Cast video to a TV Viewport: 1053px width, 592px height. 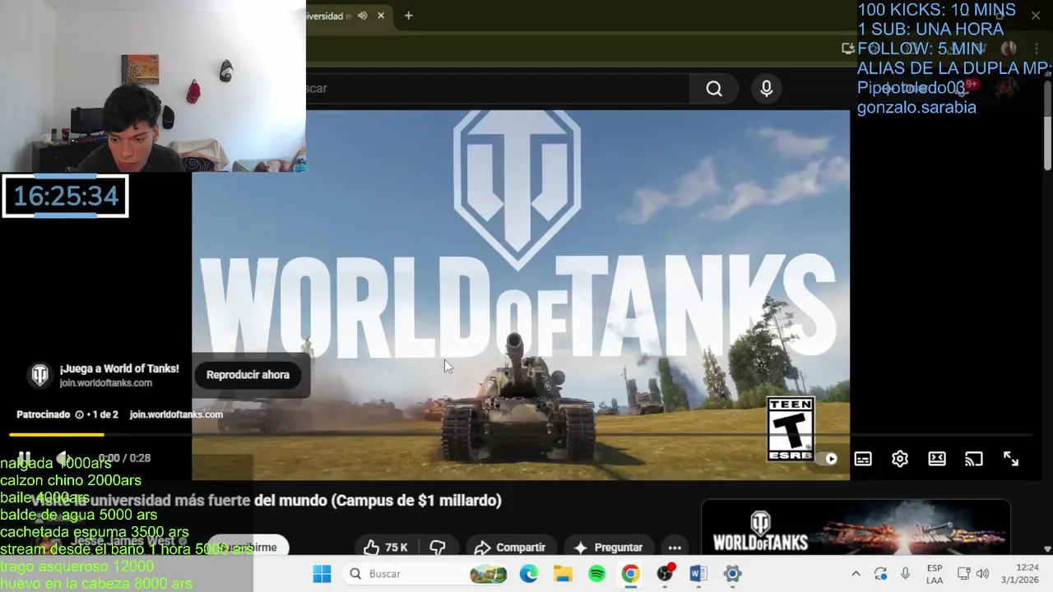pos(974,459)
